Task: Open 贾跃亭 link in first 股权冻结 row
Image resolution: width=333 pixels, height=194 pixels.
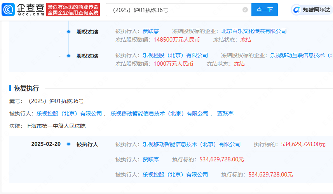Action: 151,31
